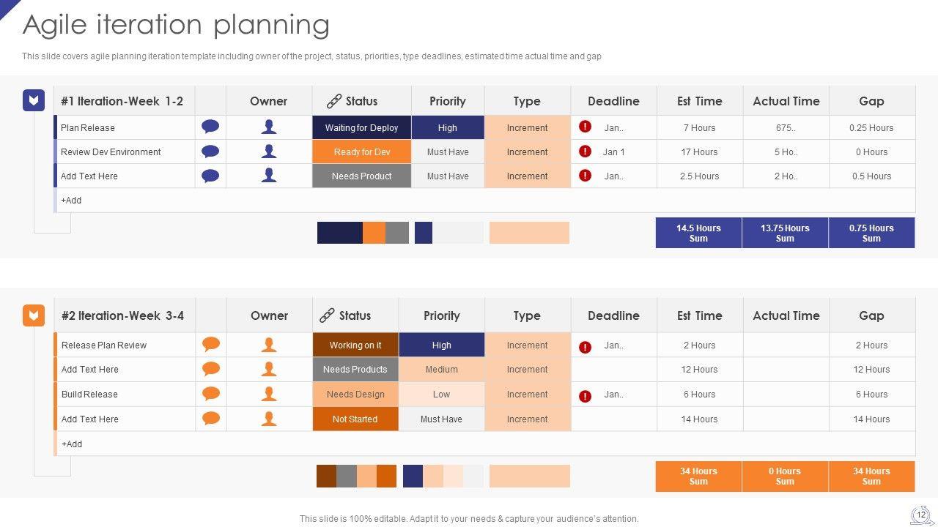Open the Waiting for Deploy status cell
Viewport: 938px width, 527px height.
tap(361, 127)
